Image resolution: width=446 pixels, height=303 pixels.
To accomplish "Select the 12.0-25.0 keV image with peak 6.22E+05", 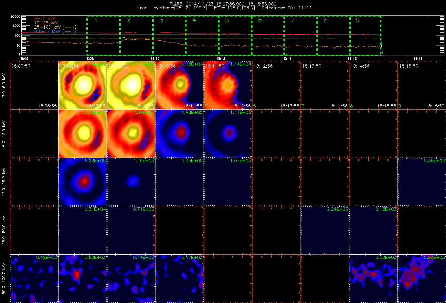I will 82,181.
